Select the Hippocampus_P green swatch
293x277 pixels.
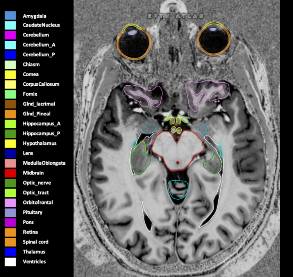pos(10,134)
